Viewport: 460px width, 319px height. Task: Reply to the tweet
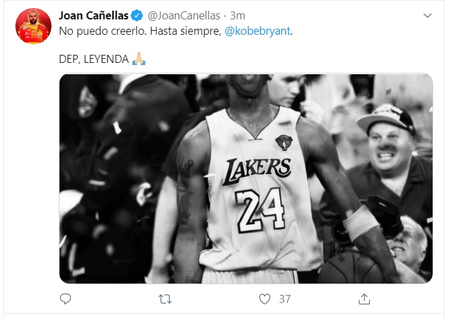(66, 299)
